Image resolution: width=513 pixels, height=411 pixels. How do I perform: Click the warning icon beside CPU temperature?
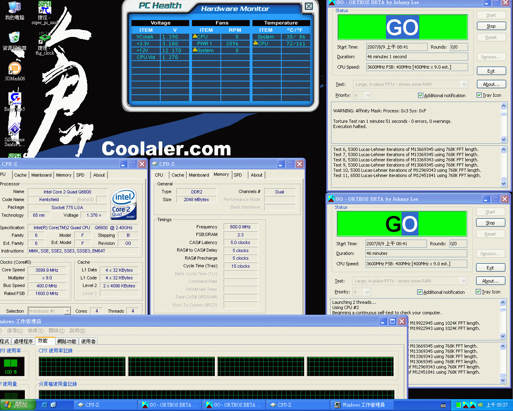pyautogui.click(x=255, y=43)
